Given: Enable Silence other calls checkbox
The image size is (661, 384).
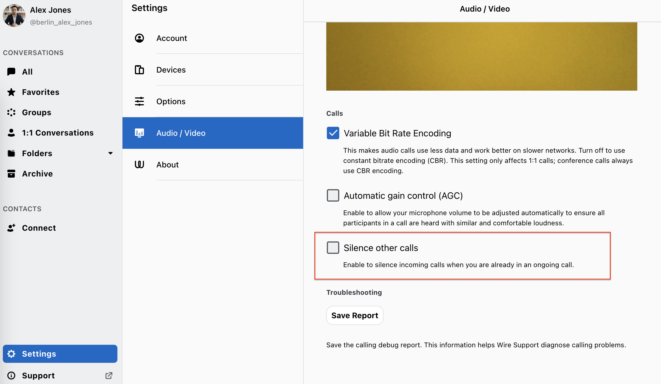Looking at the screenshot, I should [333, 248].
